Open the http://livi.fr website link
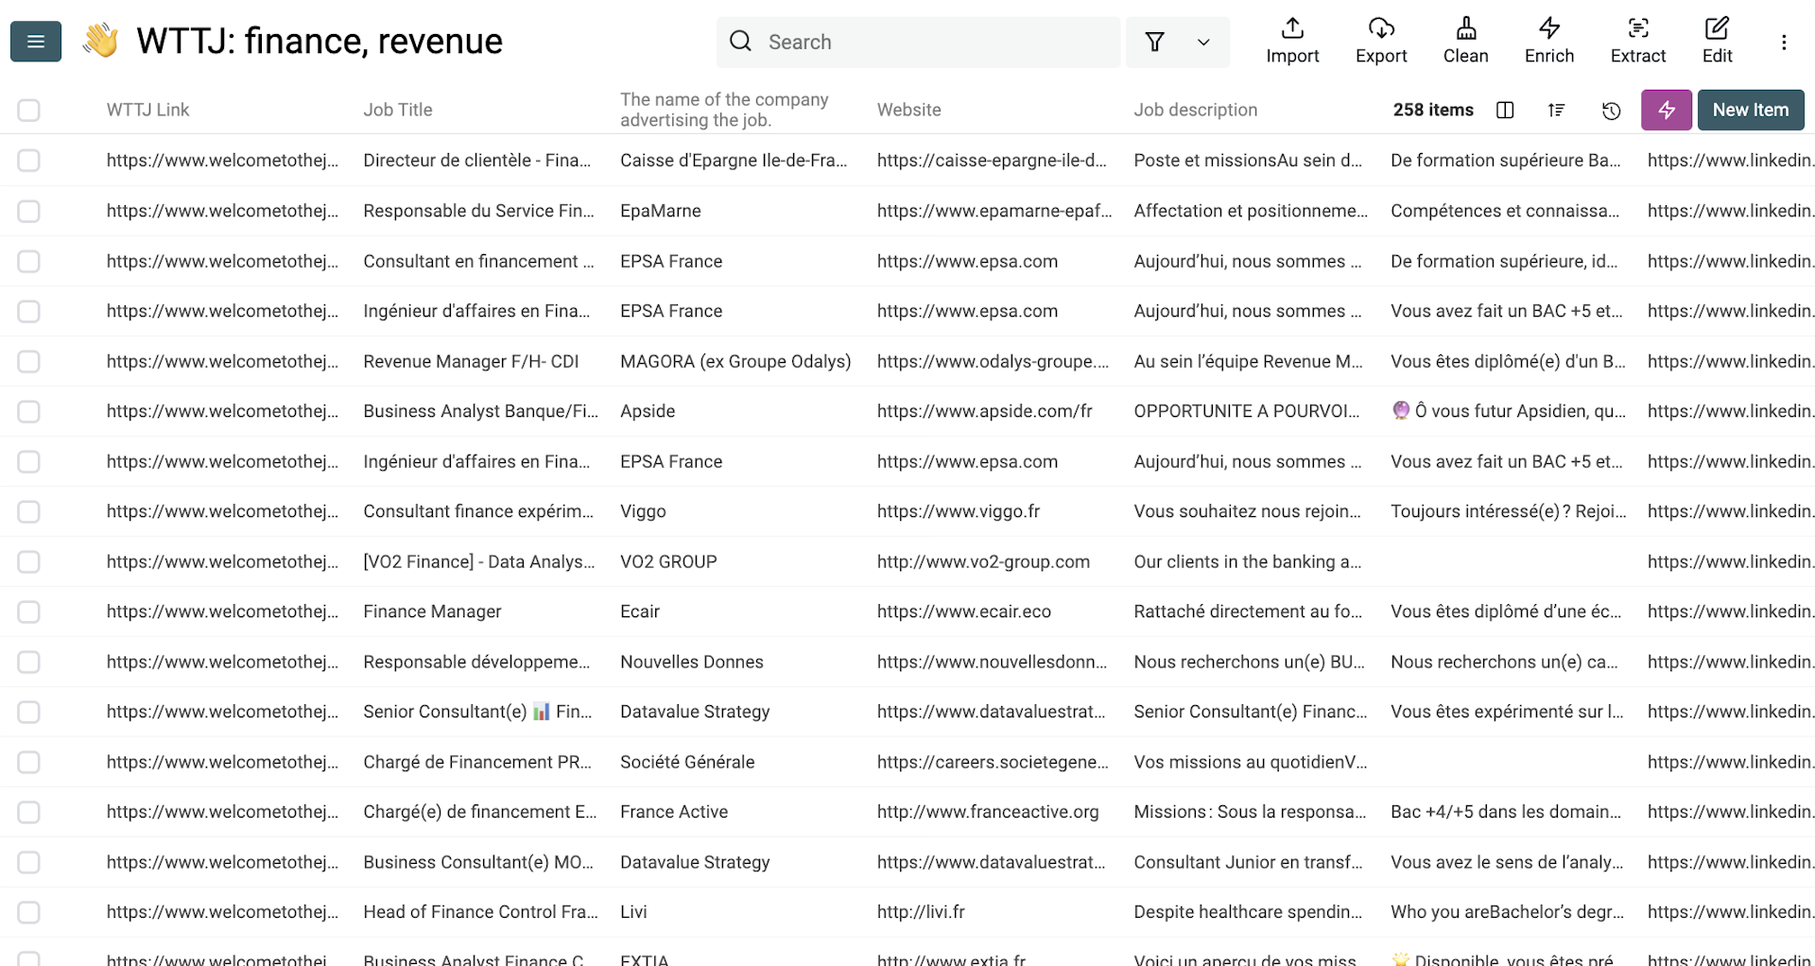Screen dimensions: 1815x966 pos(921,912)
